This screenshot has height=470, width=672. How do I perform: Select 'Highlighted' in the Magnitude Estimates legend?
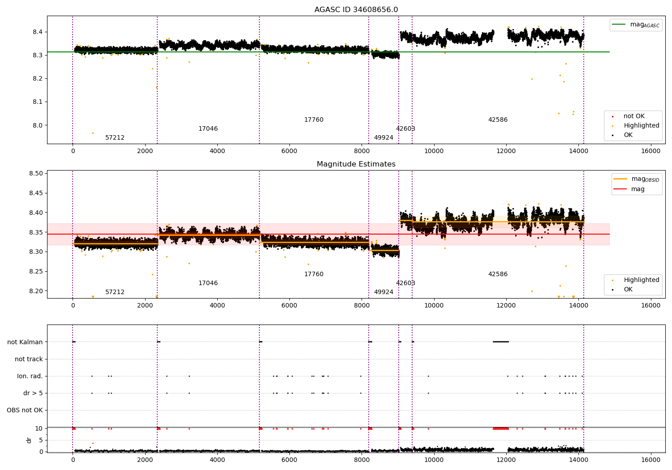(x=642, y=280)
